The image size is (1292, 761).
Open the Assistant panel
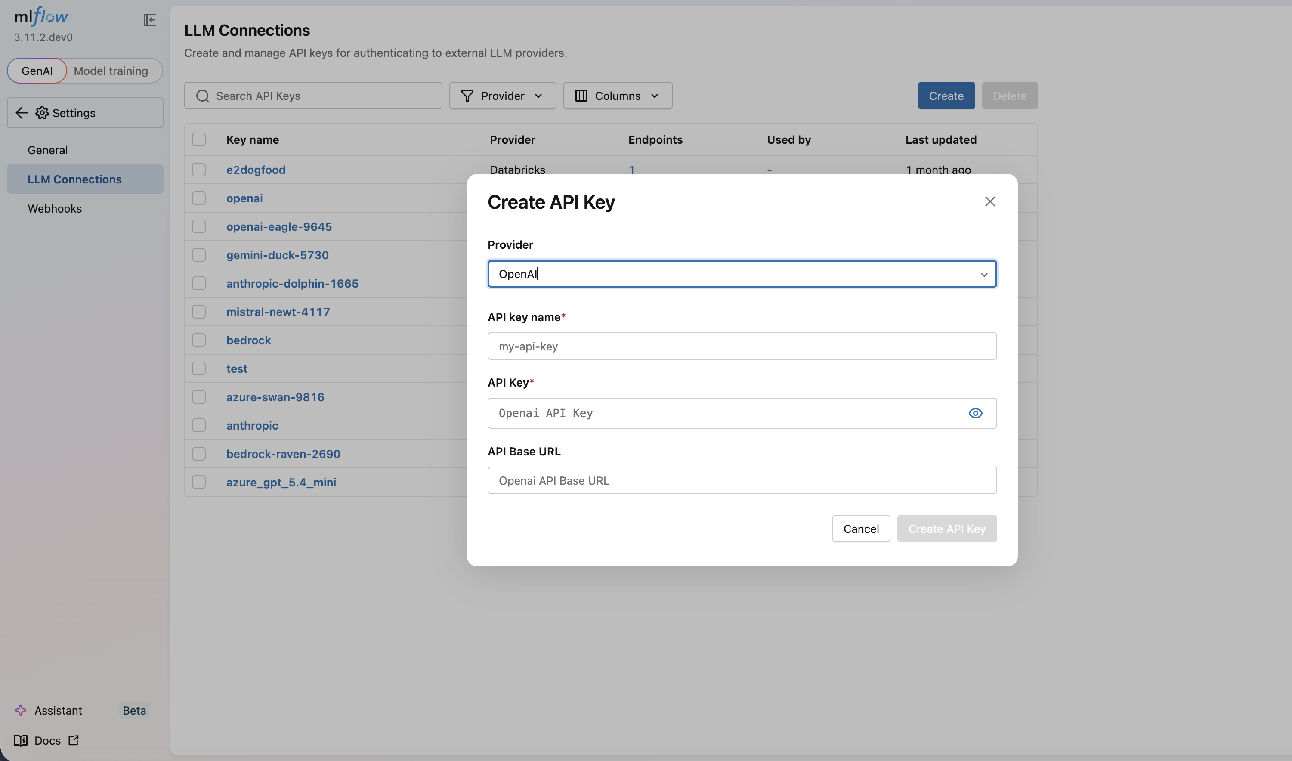coord(58,711)
